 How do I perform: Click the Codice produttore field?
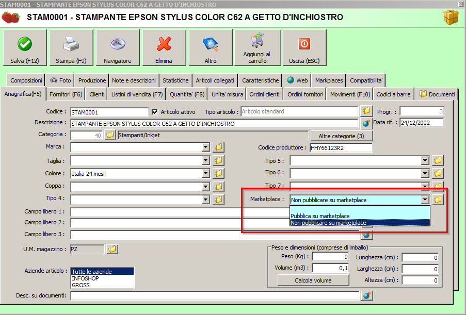[341, 147]
